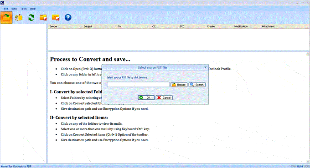Click the Attachment column header

click(x=268, y=26)
